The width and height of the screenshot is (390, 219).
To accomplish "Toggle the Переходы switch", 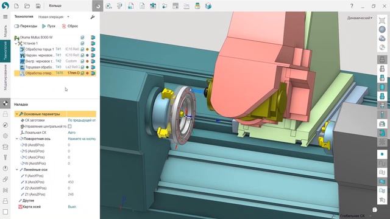I will point(16,26).
